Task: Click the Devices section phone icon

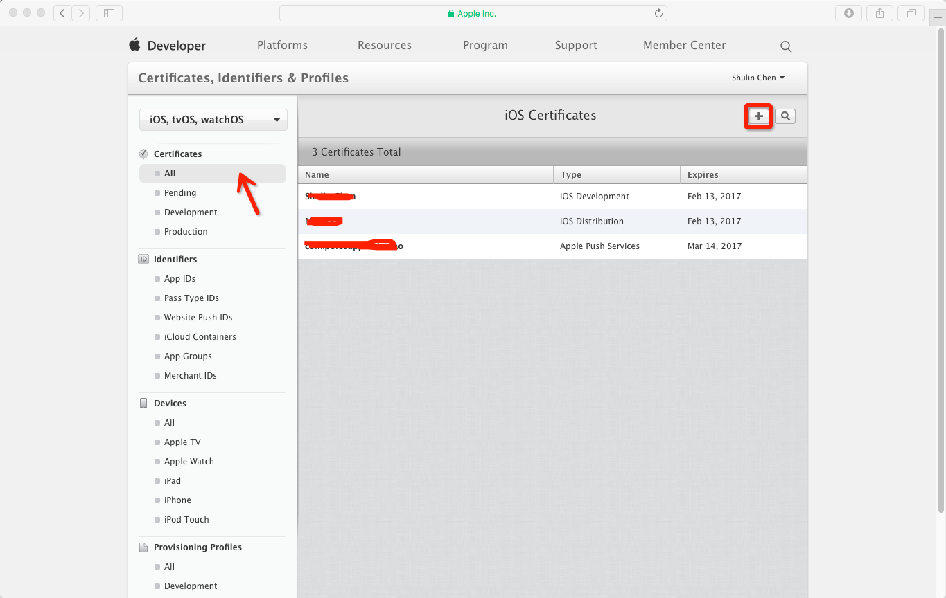Action: tap(143, 403)
